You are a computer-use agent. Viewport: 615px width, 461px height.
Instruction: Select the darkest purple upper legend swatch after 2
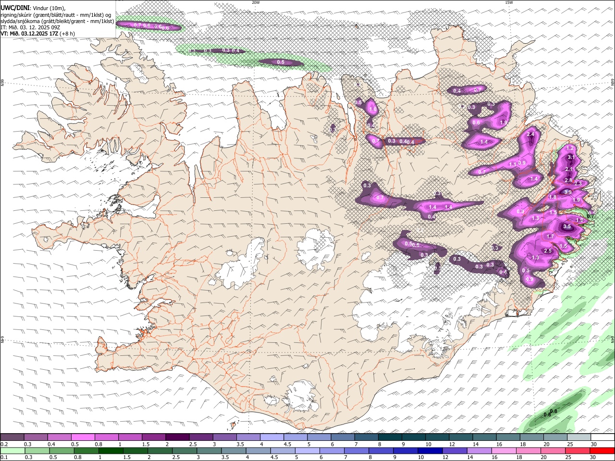[x=177, y=437]
